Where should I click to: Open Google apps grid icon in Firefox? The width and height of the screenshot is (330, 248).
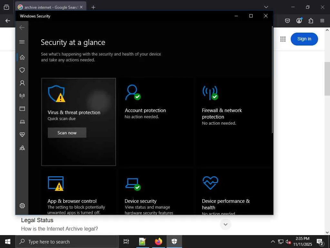pos(283,39)
